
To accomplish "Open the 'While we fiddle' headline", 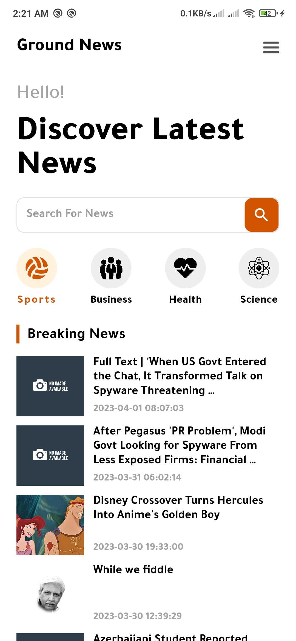I will [133, 570].
